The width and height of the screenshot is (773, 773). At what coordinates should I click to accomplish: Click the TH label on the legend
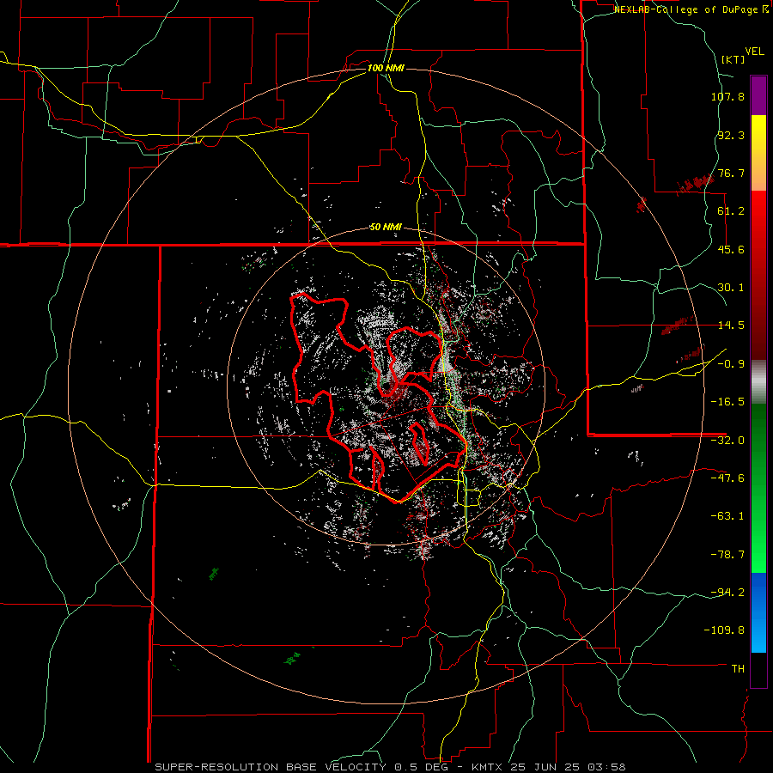[x=738, y=669]
